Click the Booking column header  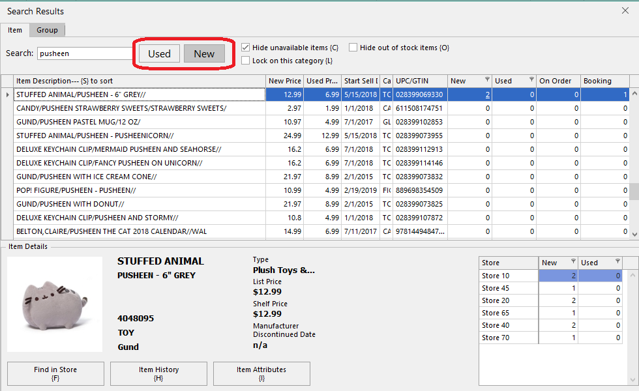coord(605,81)
